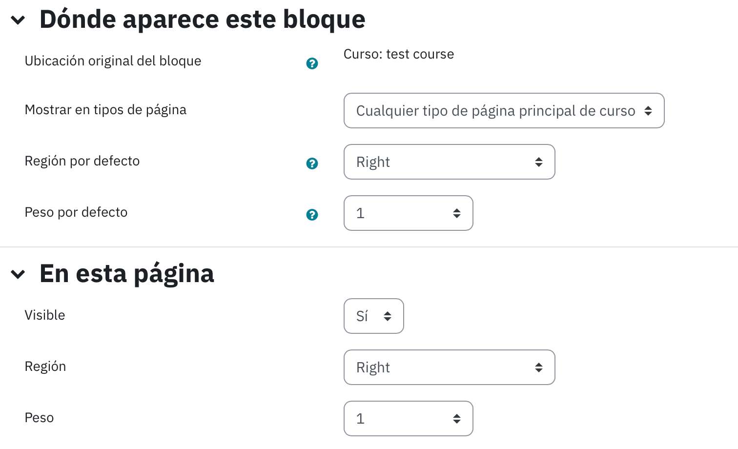
Task: Open Peso dropdown under En esta página
Action: pos(409,419)
